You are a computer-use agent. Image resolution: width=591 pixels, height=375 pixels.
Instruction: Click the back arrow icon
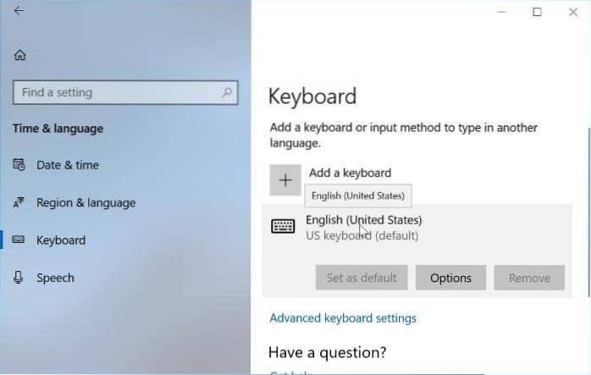click(x=19, y=11)
